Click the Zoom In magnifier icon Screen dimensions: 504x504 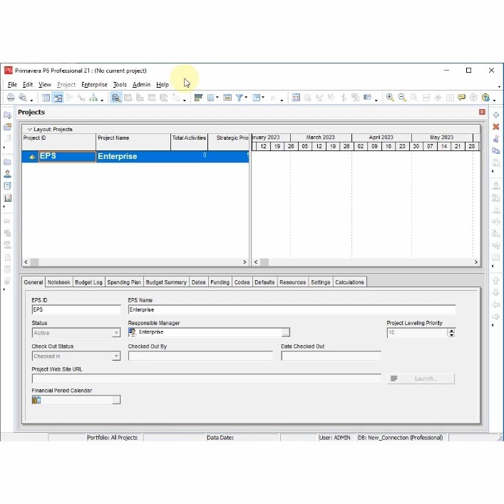pos(390,98)
